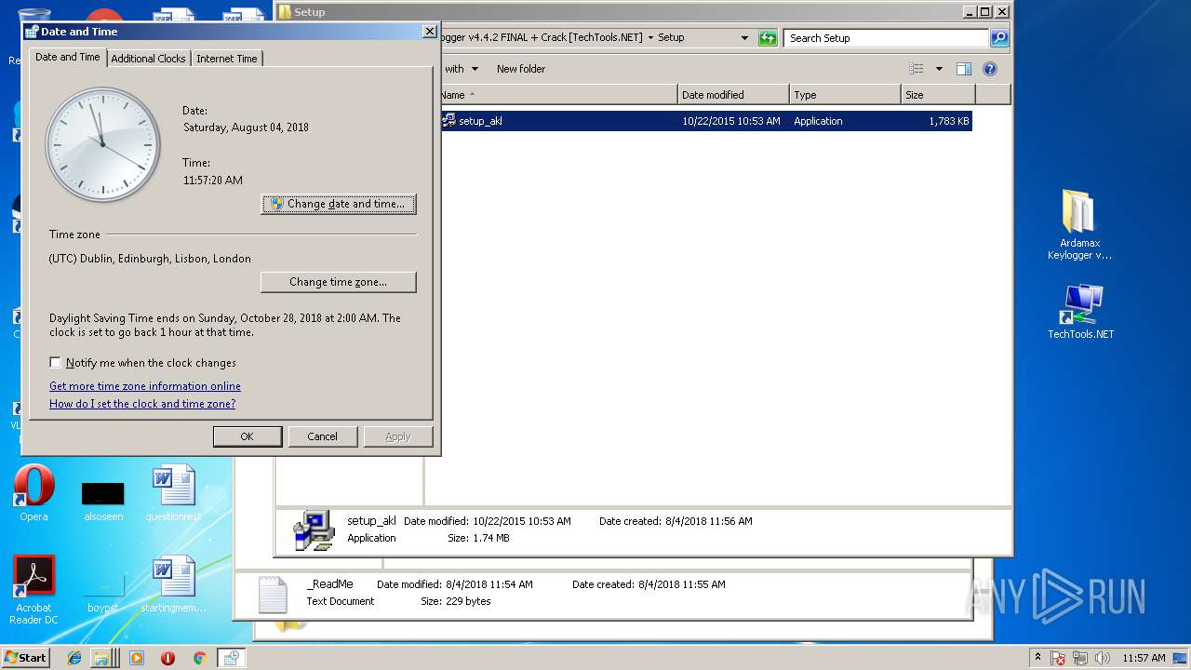Image resolution: width=1191 pixels, height=670 pixels.
Task: Select the boypst desktop icon
Action: tap(103, 591)
